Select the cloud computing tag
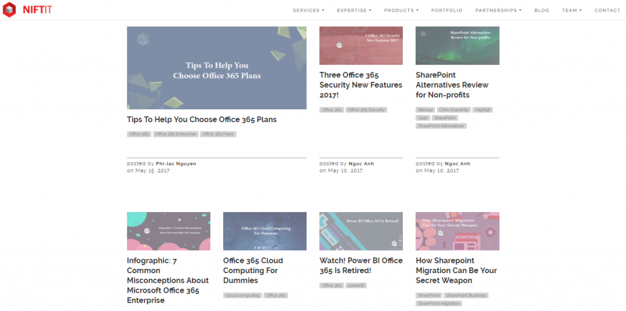 [242, 296]
